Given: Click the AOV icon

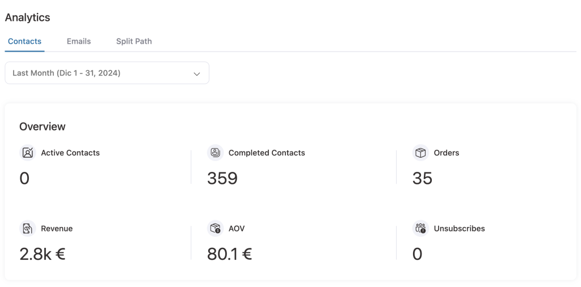Looking at the screenshot, I should coord(215,229).
